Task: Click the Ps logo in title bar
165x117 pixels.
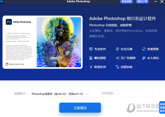Action: click(x=2, y=2)
